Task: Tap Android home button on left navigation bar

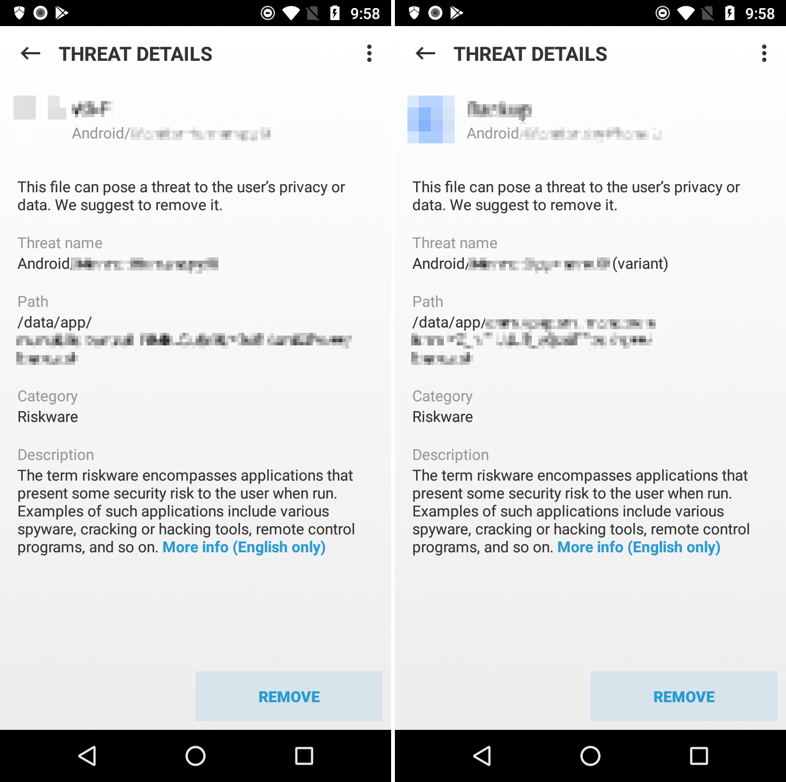Action: pos(196,756)
